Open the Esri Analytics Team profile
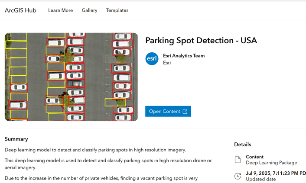Screen dimensions: 306x183 click(x=184, y=56)
